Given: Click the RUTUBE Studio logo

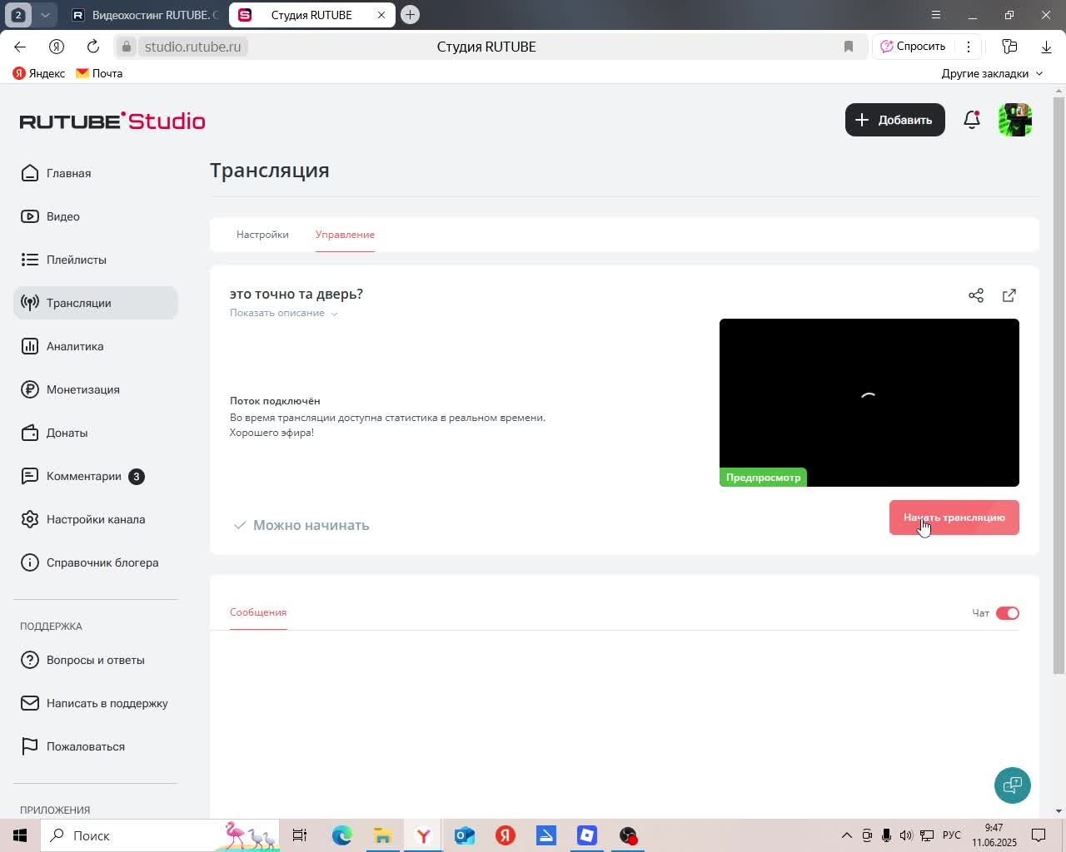Looking at the screenshot, I should tap(112, 121).
